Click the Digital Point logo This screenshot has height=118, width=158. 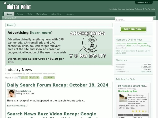pos(17,6)
